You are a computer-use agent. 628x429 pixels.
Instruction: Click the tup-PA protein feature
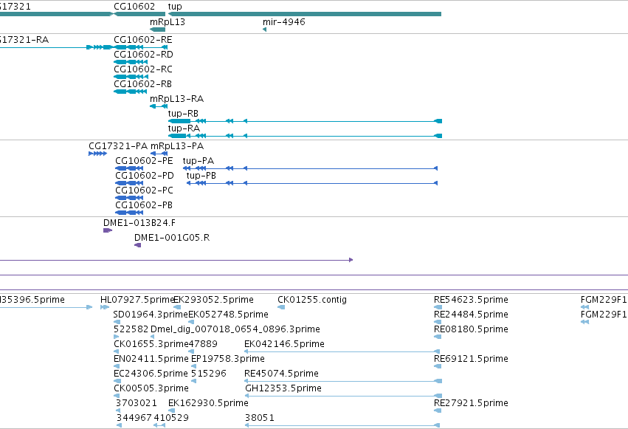tap(310, 168)
